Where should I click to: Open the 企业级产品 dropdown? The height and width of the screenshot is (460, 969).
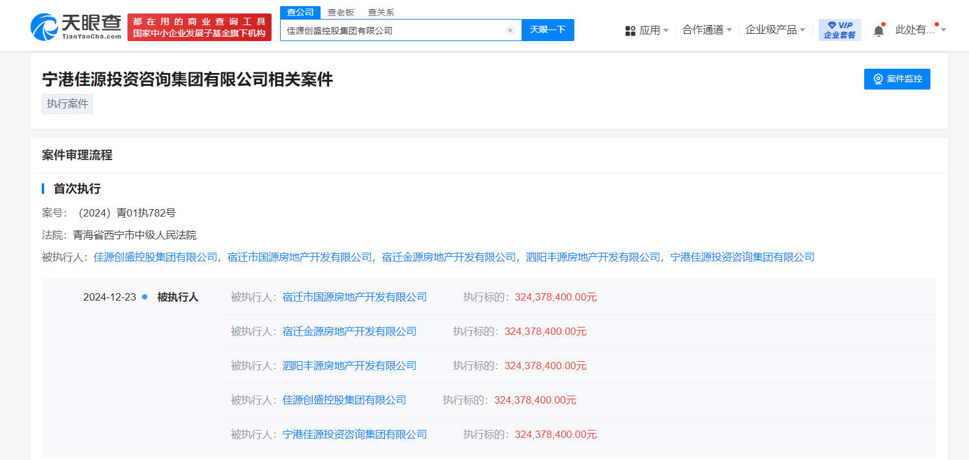coord(775,30)
